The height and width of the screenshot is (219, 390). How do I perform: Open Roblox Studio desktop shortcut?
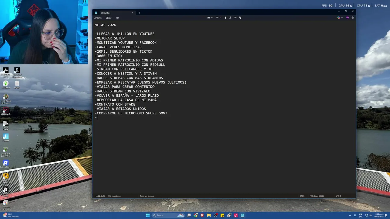pyautogui.click(x=5, y=192)
